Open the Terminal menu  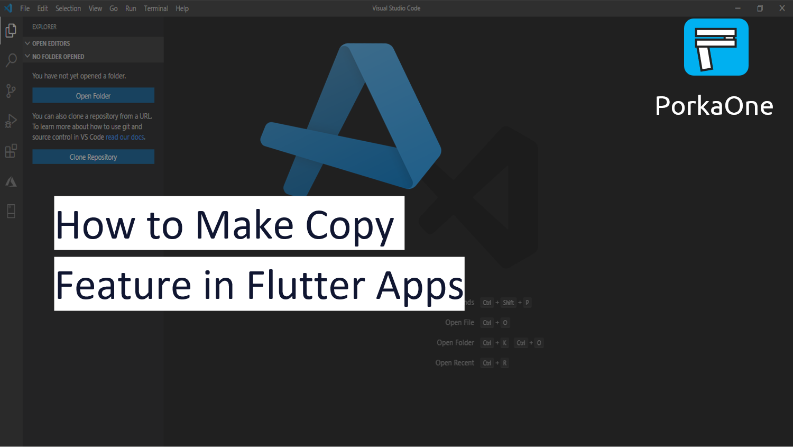[x=156, y=8]
